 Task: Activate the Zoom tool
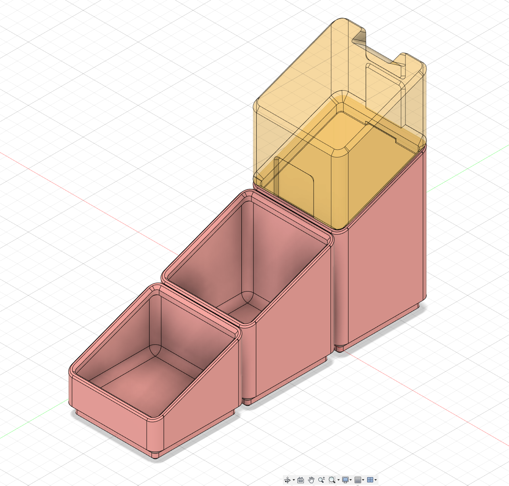(322, 480)
